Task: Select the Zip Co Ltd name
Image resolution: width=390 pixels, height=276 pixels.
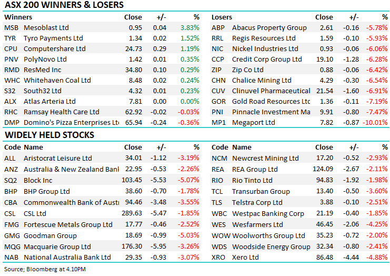Action: [x=248, y=70]
